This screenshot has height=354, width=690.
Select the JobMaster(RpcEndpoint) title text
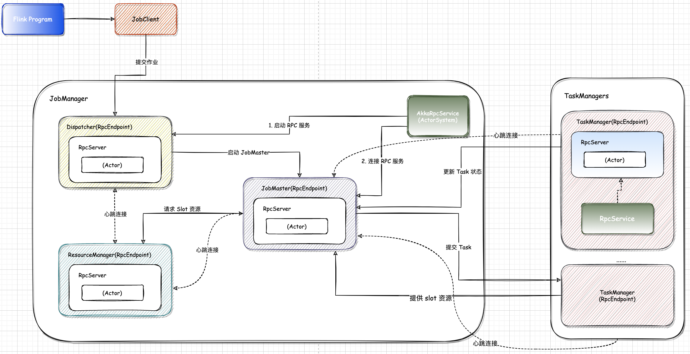[294, 188]
